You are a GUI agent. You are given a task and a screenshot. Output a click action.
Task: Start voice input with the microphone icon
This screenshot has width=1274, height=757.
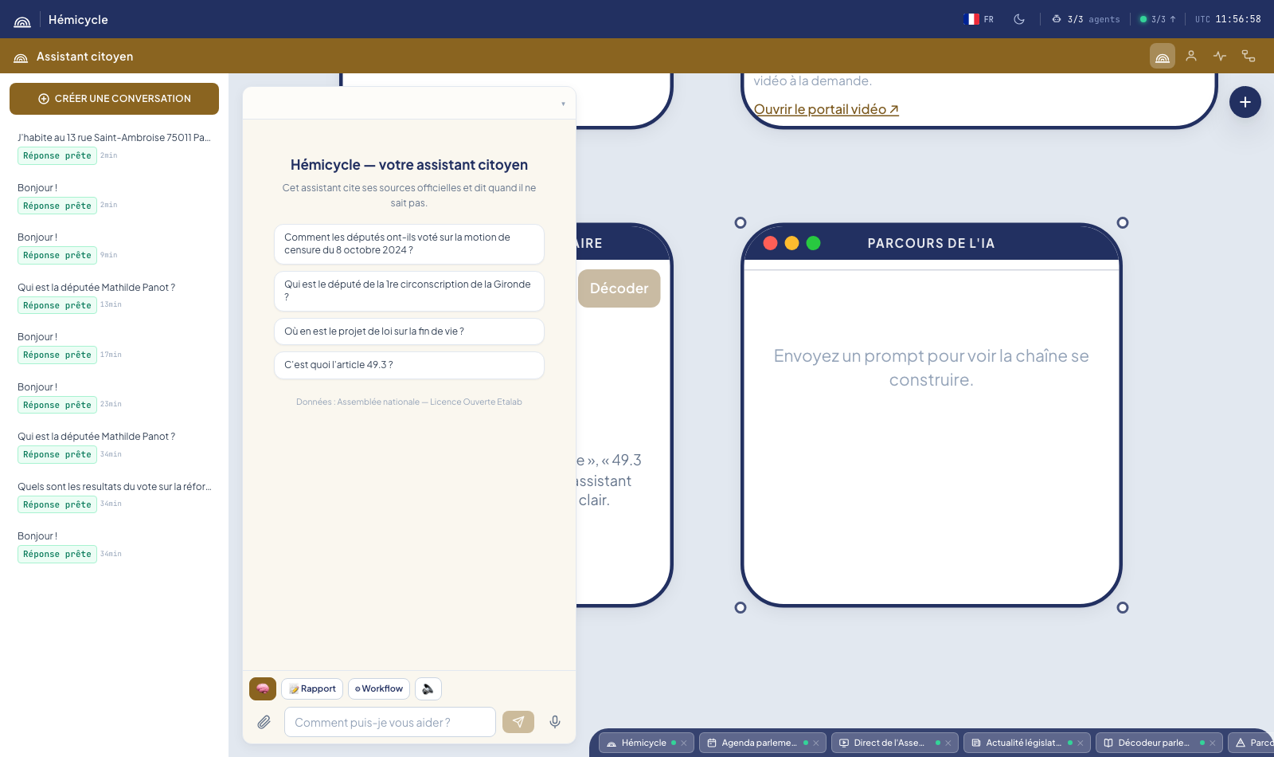pyautogui.click(x=555, y=722)
